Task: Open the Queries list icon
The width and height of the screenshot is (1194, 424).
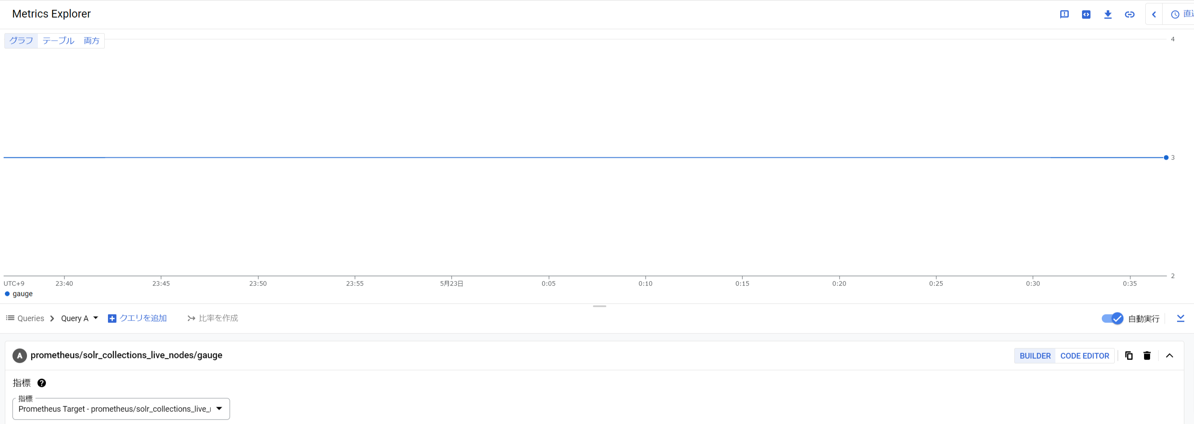Action: point(9,318)
